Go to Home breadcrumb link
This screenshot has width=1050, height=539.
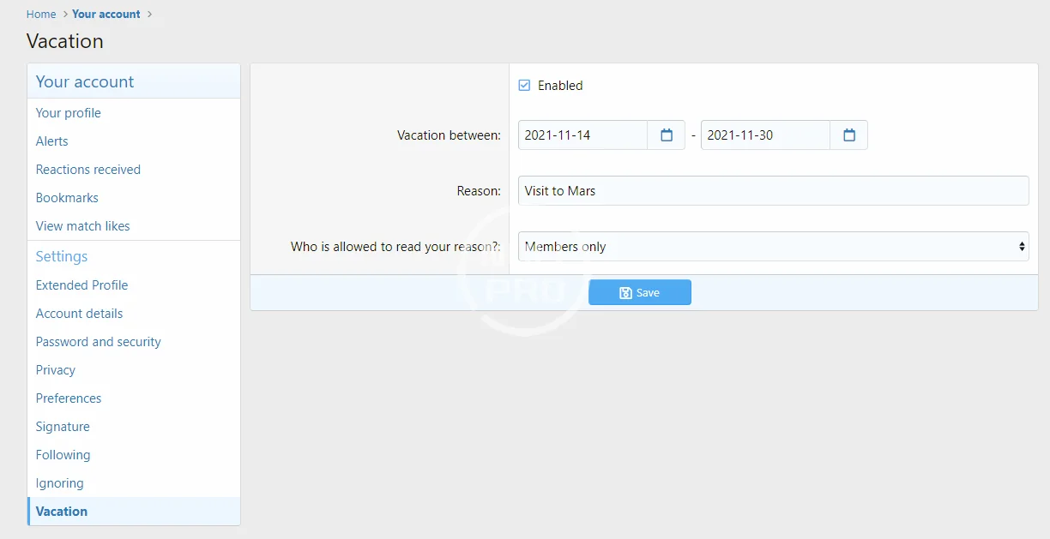tap(41, 15)
